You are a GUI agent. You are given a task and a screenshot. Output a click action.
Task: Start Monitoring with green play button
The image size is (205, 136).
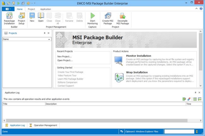click(92, 18)
